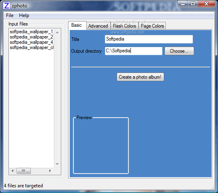Image resolution: width=218 pixels, height=193 pixels.
Task: Switch to the Basic tab
Action: click(77, 25)
